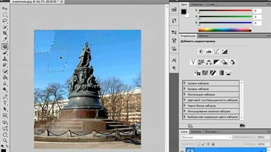Select the Clone Stamp tool
The image size is (271, 152).
[x=5, y=59]
